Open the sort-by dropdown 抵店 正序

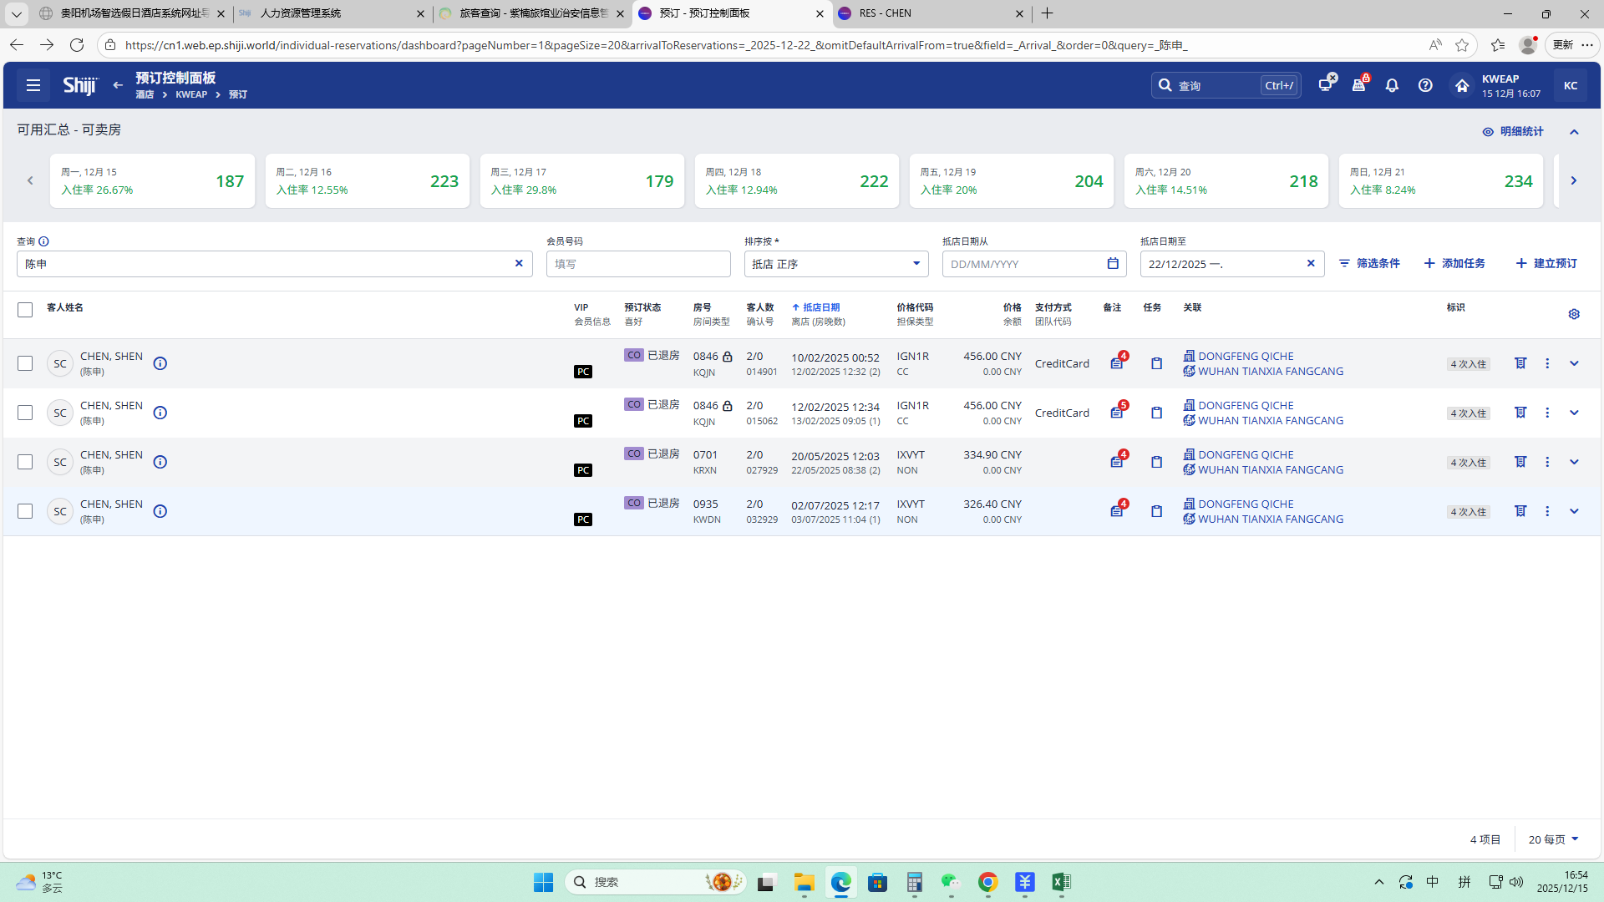[835, 264]
